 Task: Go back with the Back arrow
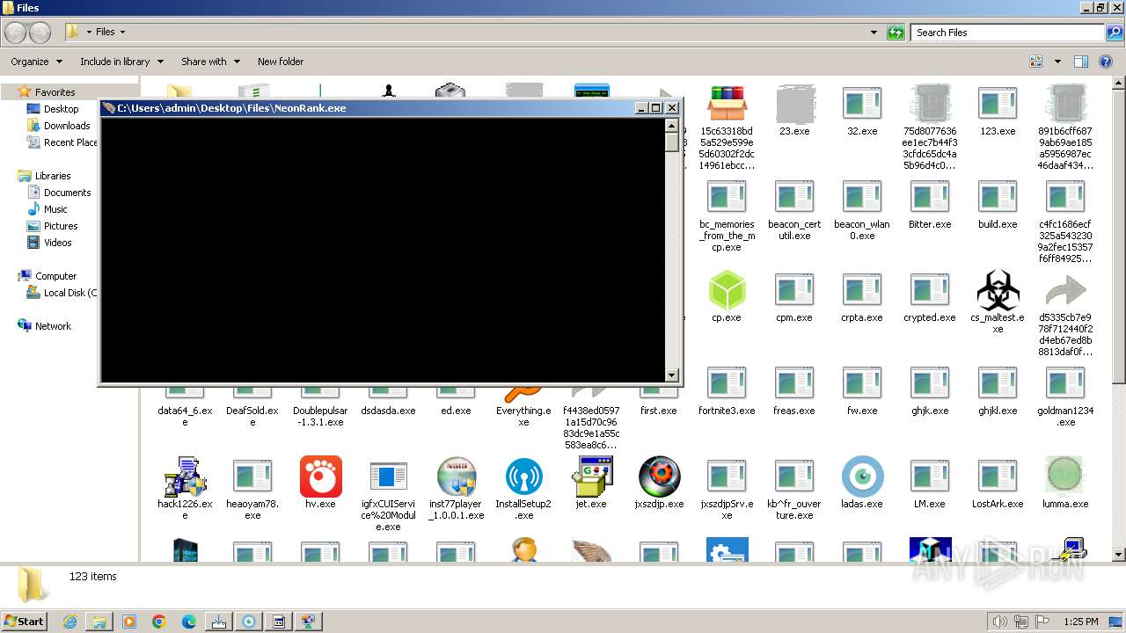[15, 33]
